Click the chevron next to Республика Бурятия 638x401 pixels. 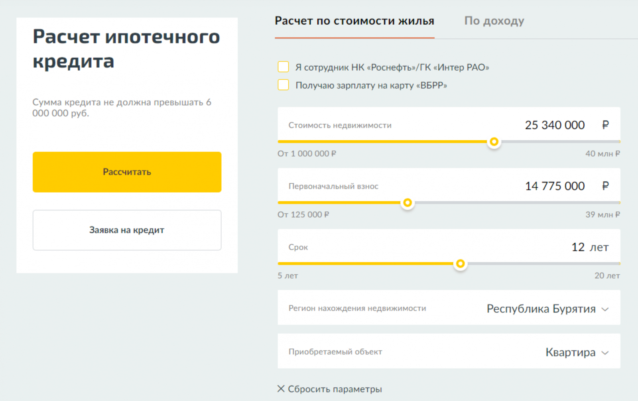(x=605, y=309)
